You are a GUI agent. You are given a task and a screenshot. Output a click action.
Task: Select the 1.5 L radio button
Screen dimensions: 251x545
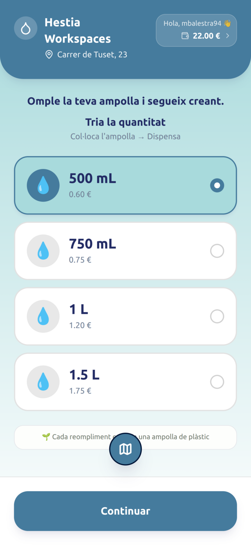tap(217, 382)
